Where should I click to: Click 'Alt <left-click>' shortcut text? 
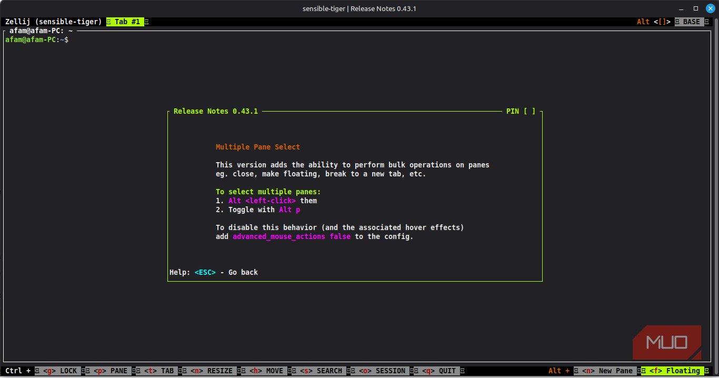262,201
